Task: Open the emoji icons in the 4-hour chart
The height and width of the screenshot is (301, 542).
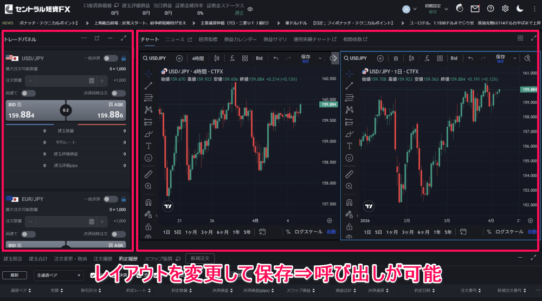Action: 149,158
